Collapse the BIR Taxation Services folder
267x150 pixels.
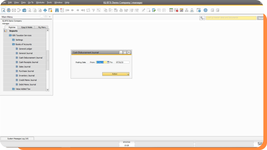pyautogui.click(x=10, y=35)
